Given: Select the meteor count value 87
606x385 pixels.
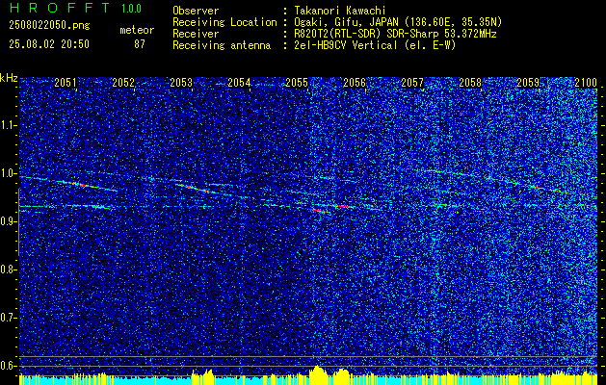Looking at the screenshot, I should click(x=140, y=44).
